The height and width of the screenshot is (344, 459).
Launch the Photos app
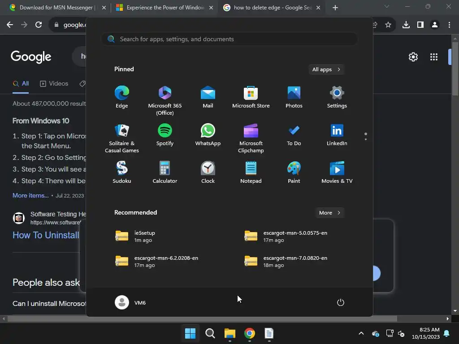[x=294, y=97]
